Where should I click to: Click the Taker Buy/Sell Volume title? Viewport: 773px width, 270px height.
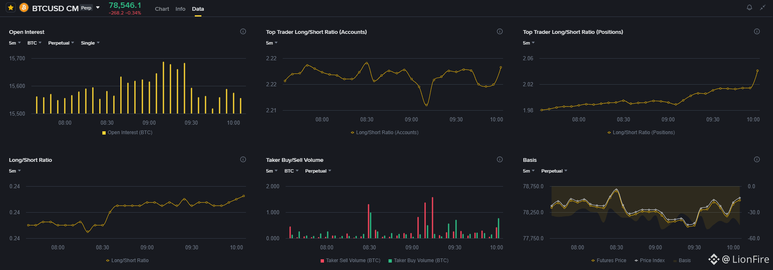295,160
